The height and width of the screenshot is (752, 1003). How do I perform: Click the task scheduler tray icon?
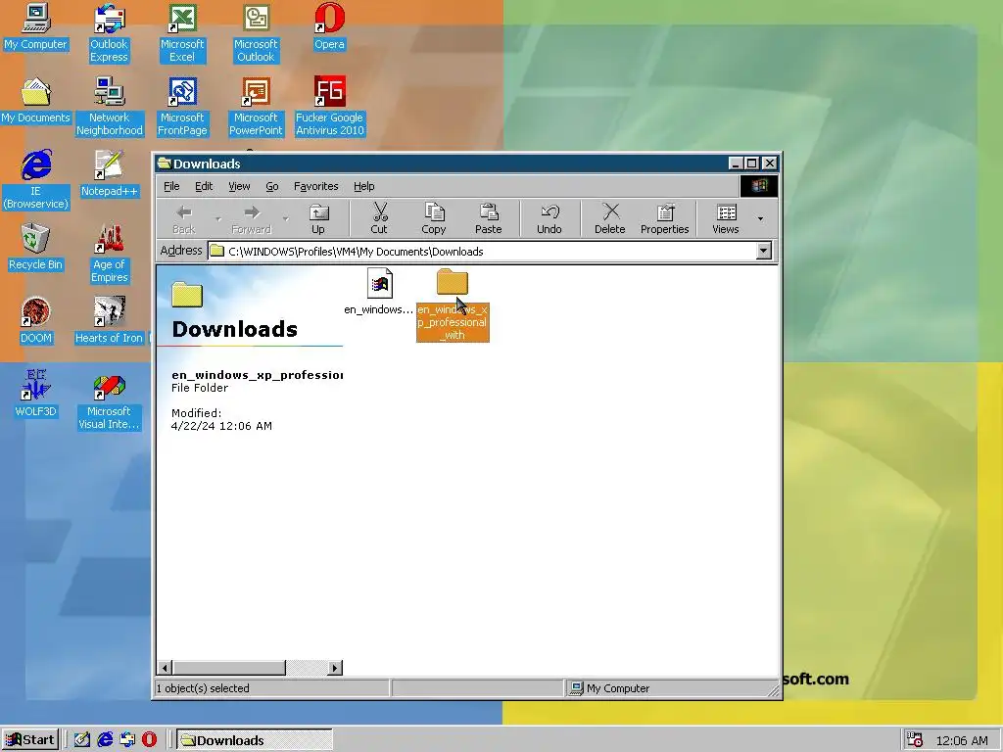[x=916, y=740]
